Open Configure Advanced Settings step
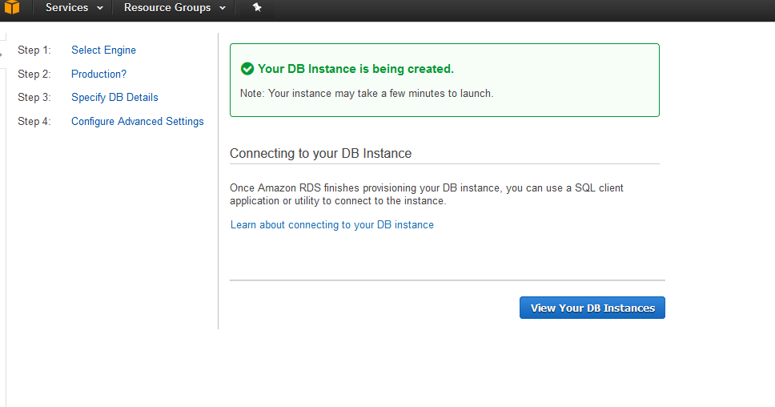The image size is (775, 407). pos(138,121)
